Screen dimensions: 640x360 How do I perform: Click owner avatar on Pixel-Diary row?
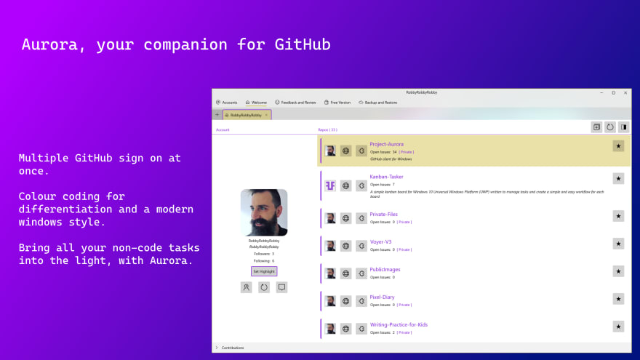click(x=330, y=301)
